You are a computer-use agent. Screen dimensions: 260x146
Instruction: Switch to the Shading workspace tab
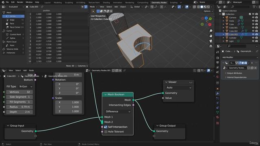pos(106,2)
